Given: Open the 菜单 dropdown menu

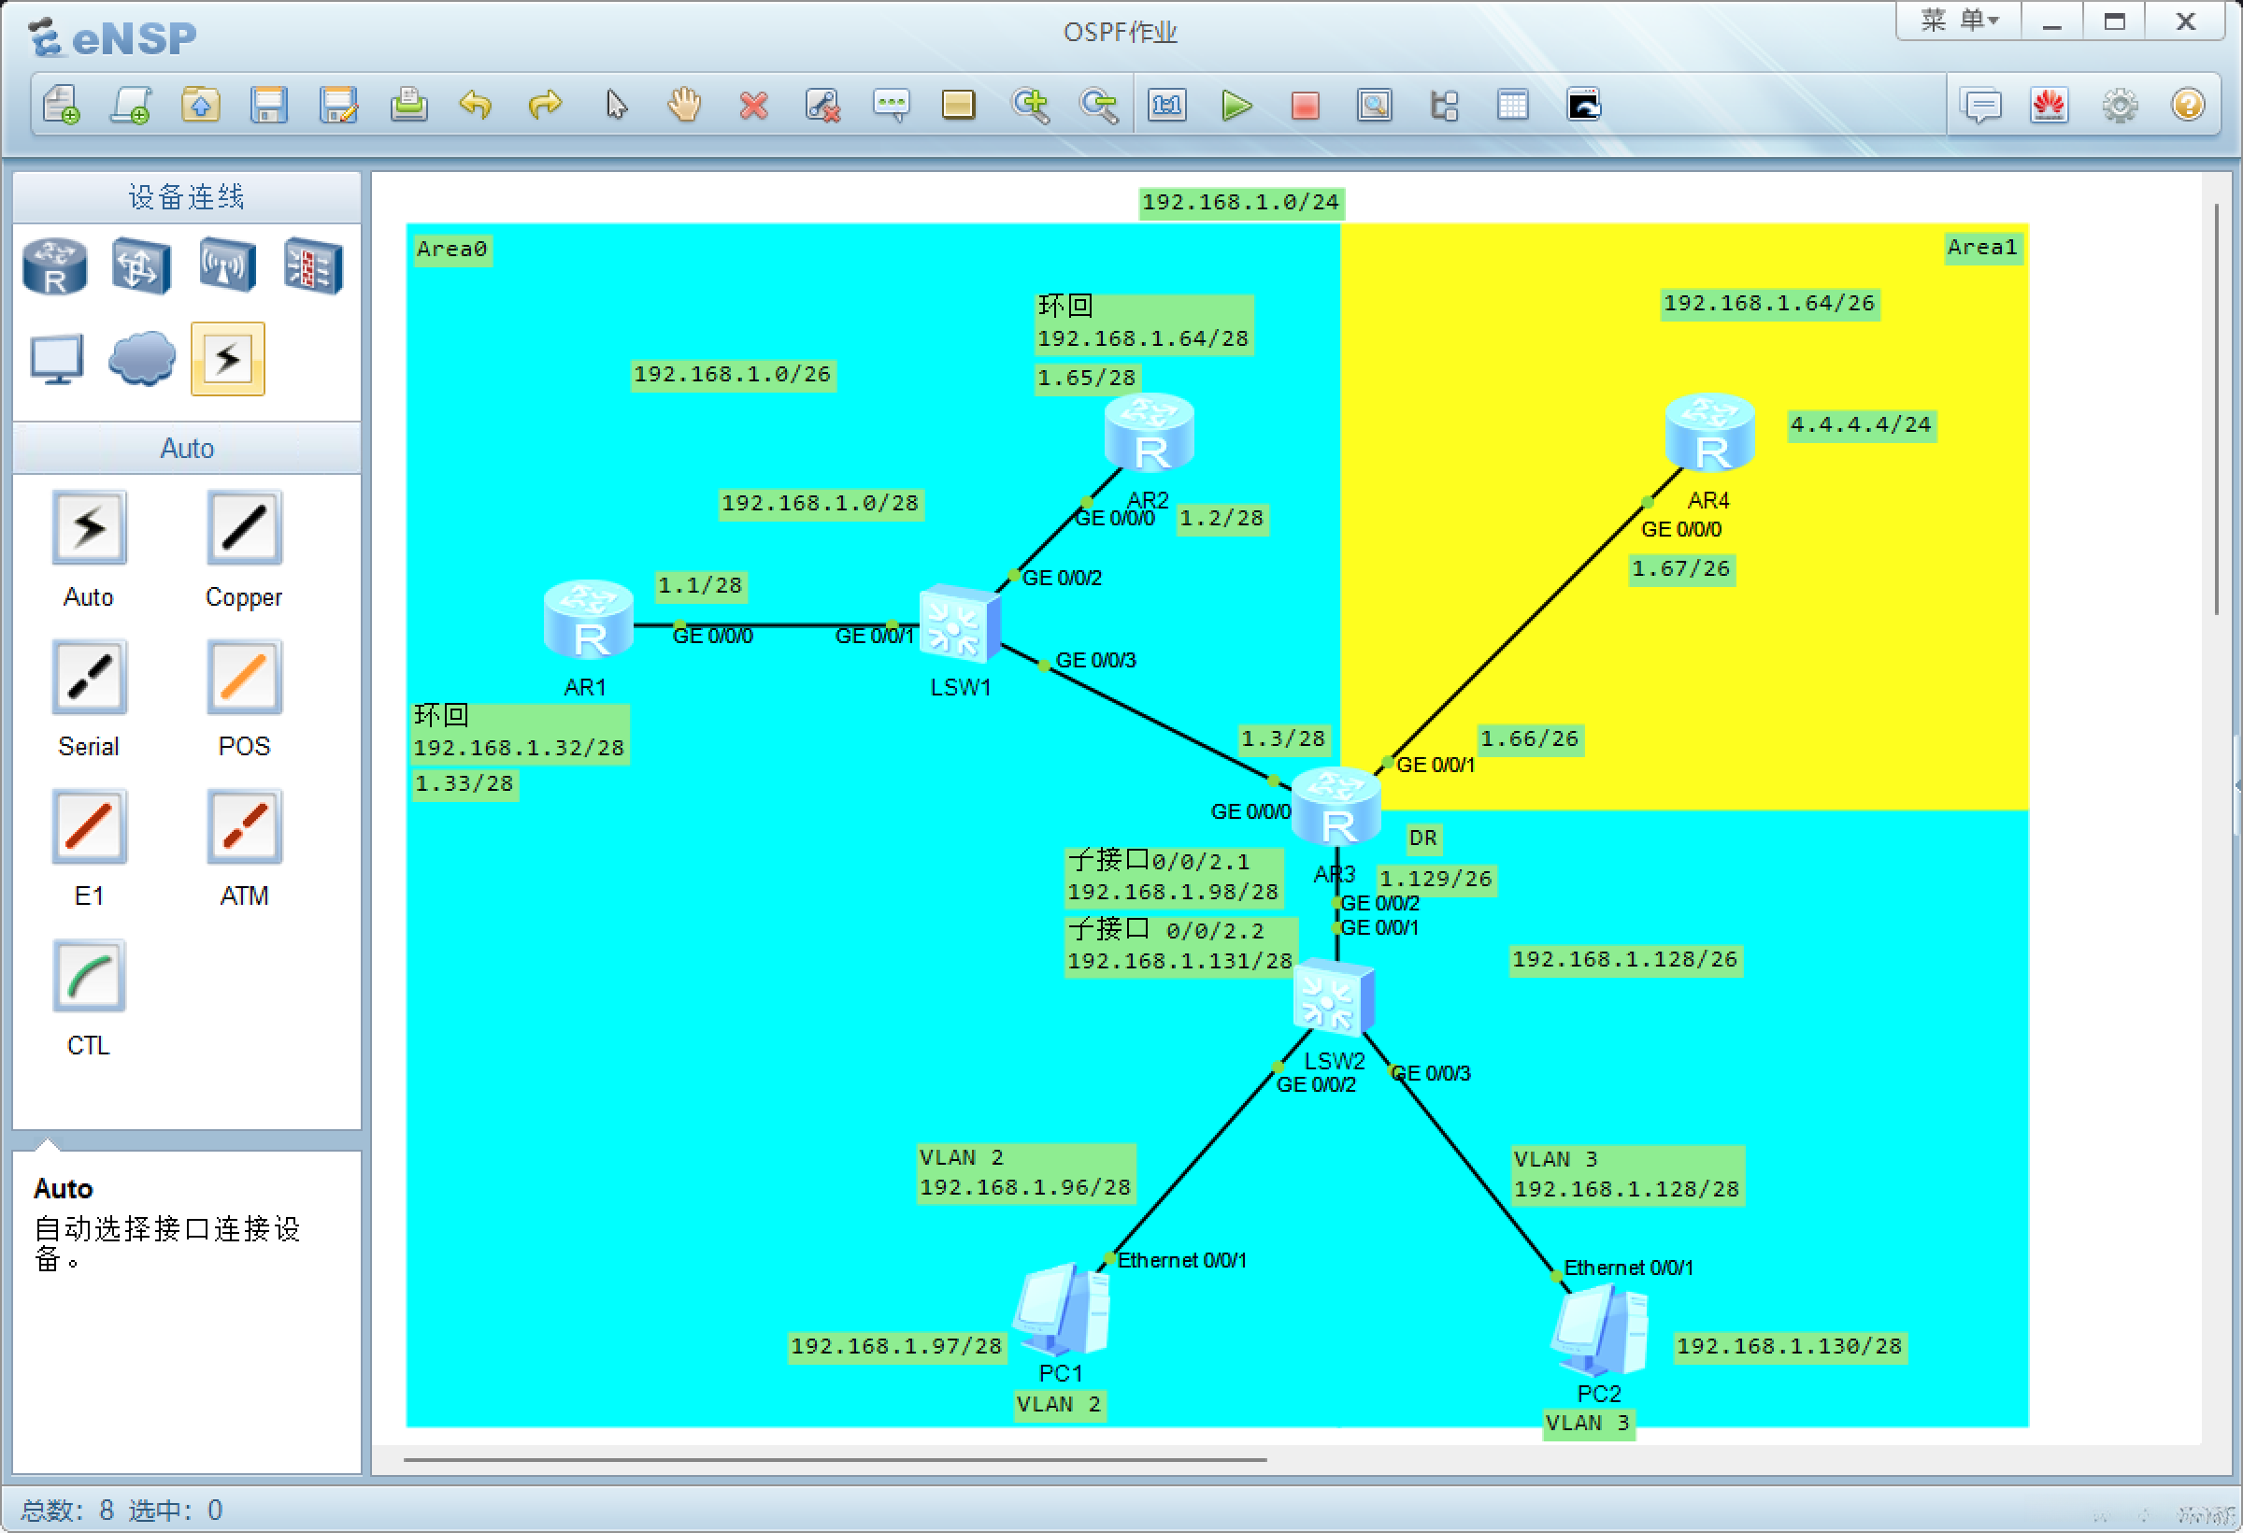Looking at the screenshot, I should pos(1958,21).
